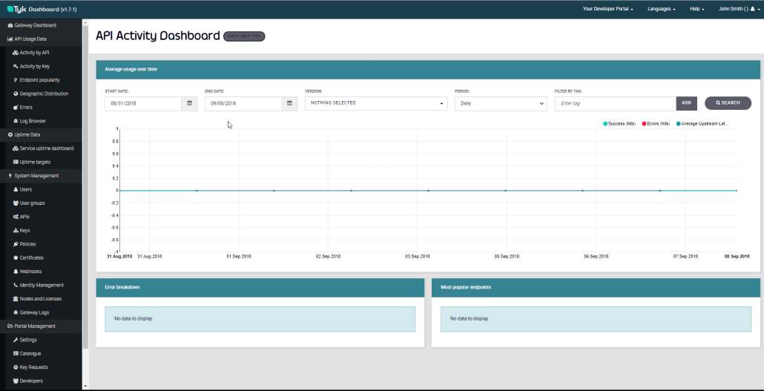Open Webhooks from the sidebar
The width and height of the screenshot is (764, 391).
point(30,272)
